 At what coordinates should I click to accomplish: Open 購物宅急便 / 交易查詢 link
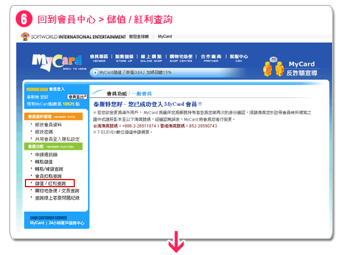click(57, 190)
